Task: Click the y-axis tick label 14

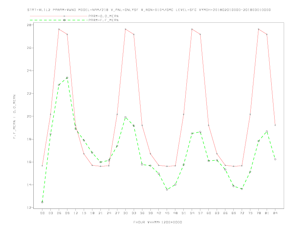Action: [30, 185]
